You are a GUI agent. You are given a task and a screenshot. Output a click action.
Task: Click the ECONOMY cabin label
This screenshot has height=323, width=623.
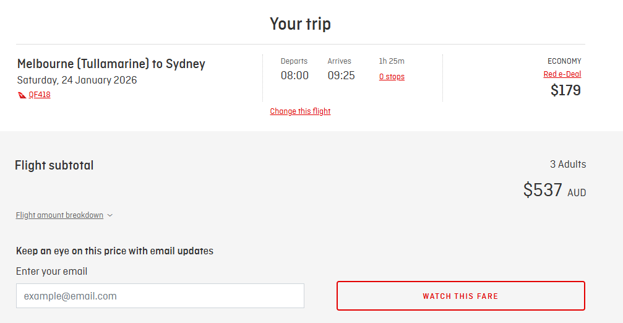pyautogui.click(x=564, y=61)
